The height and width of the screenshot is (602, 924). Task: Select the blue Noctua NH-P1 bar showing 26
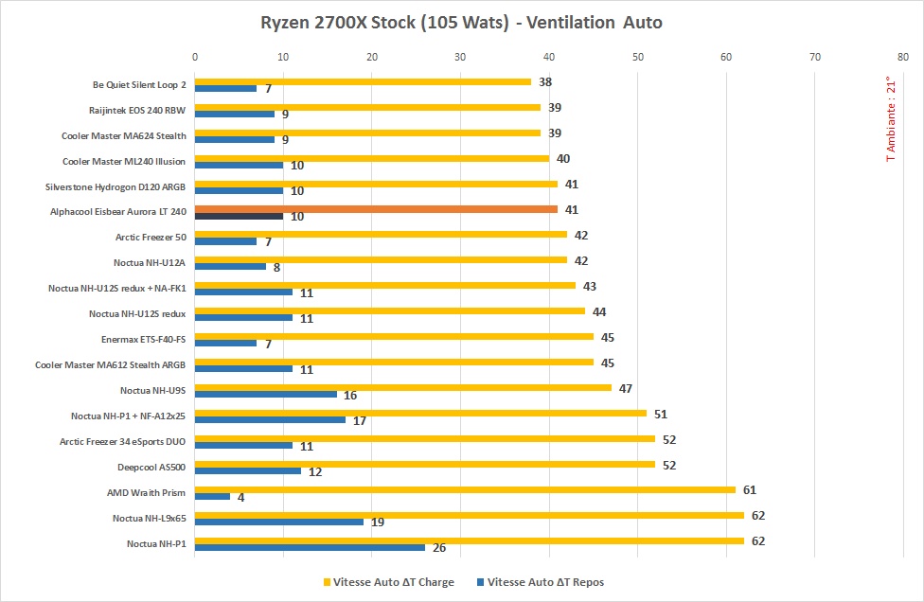tap(310, 547)
